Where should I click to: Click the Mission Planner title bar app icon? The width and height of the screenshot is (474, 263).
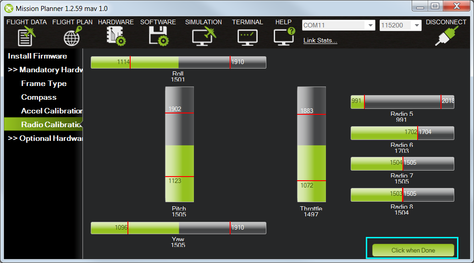9,8
